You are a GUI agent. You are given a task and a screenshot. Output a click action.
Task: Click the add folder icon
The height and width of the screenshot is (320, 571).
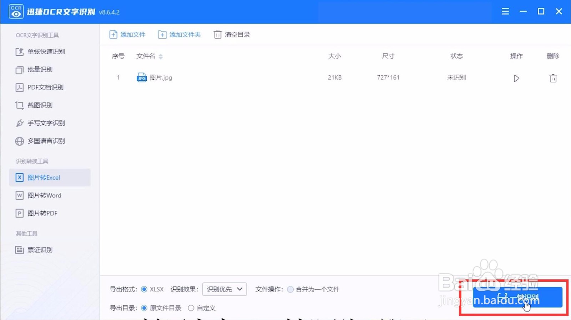(x=162, y=34)
